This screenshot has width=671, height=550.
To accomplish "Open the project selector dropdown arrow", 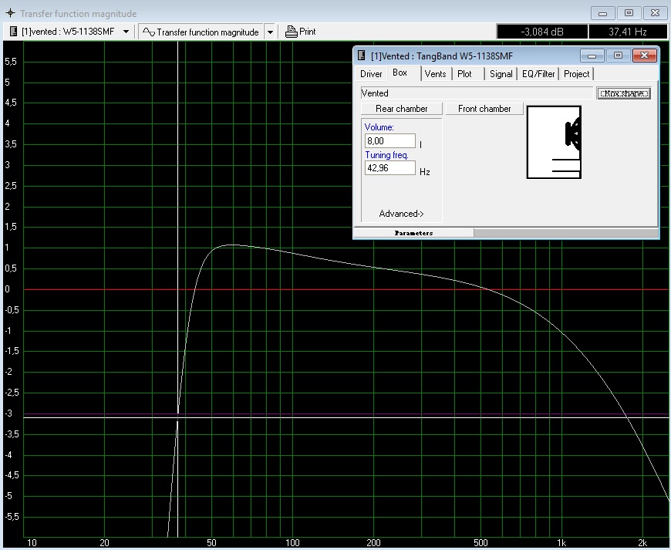I will 126,32.
